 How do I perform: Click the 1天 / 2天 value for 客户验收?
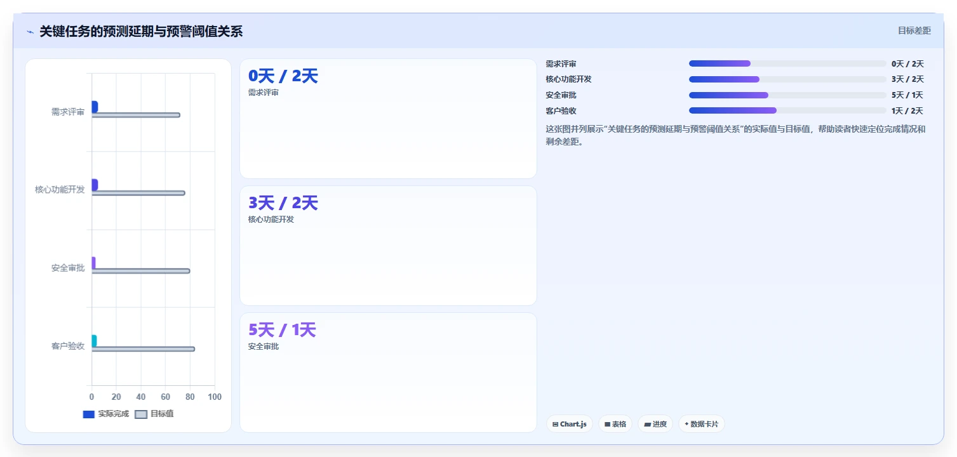[907, 110]
